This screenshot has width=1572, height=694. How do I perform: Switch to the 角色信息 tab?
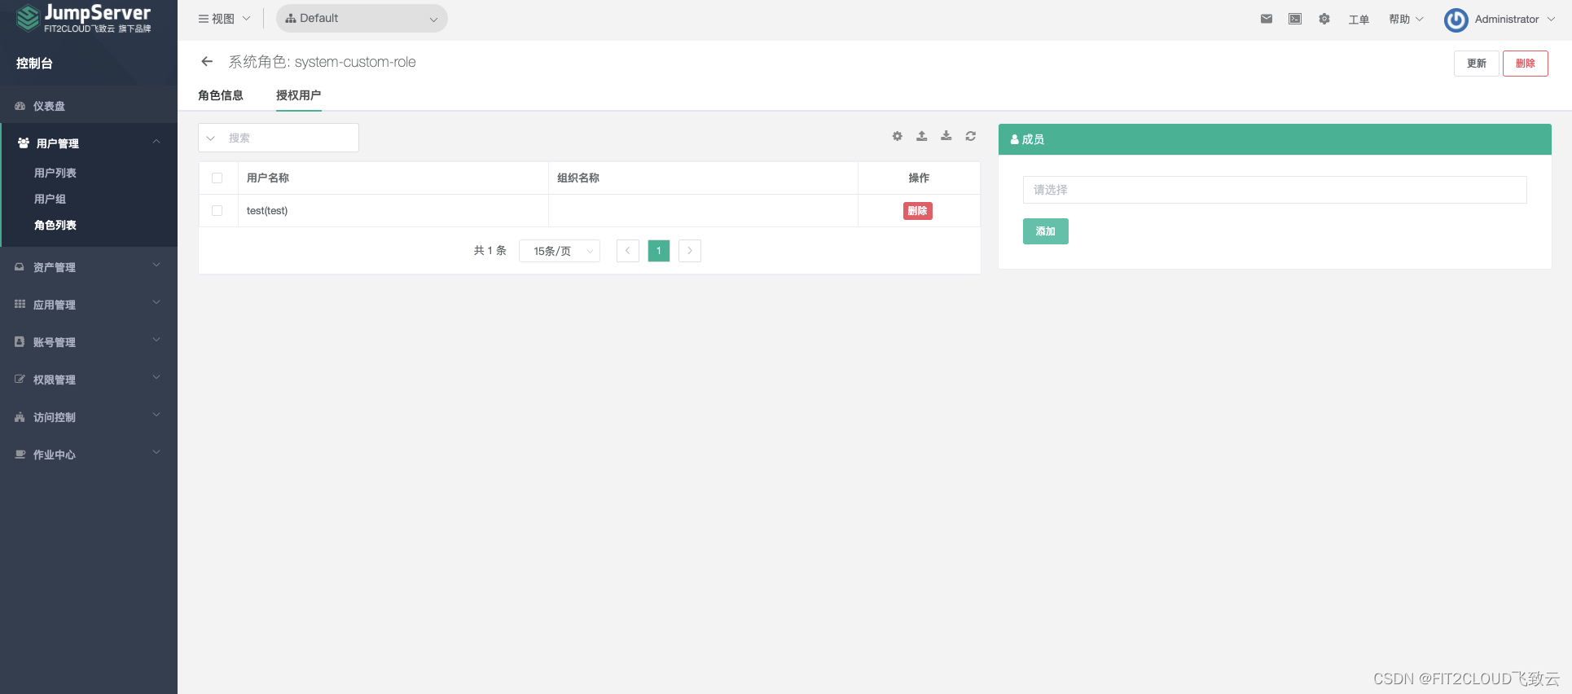pos(221,95)
